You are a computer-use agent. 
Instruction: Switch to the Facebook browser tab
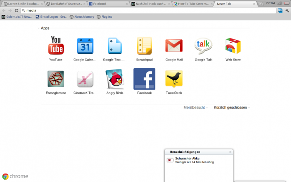[108, 4]
